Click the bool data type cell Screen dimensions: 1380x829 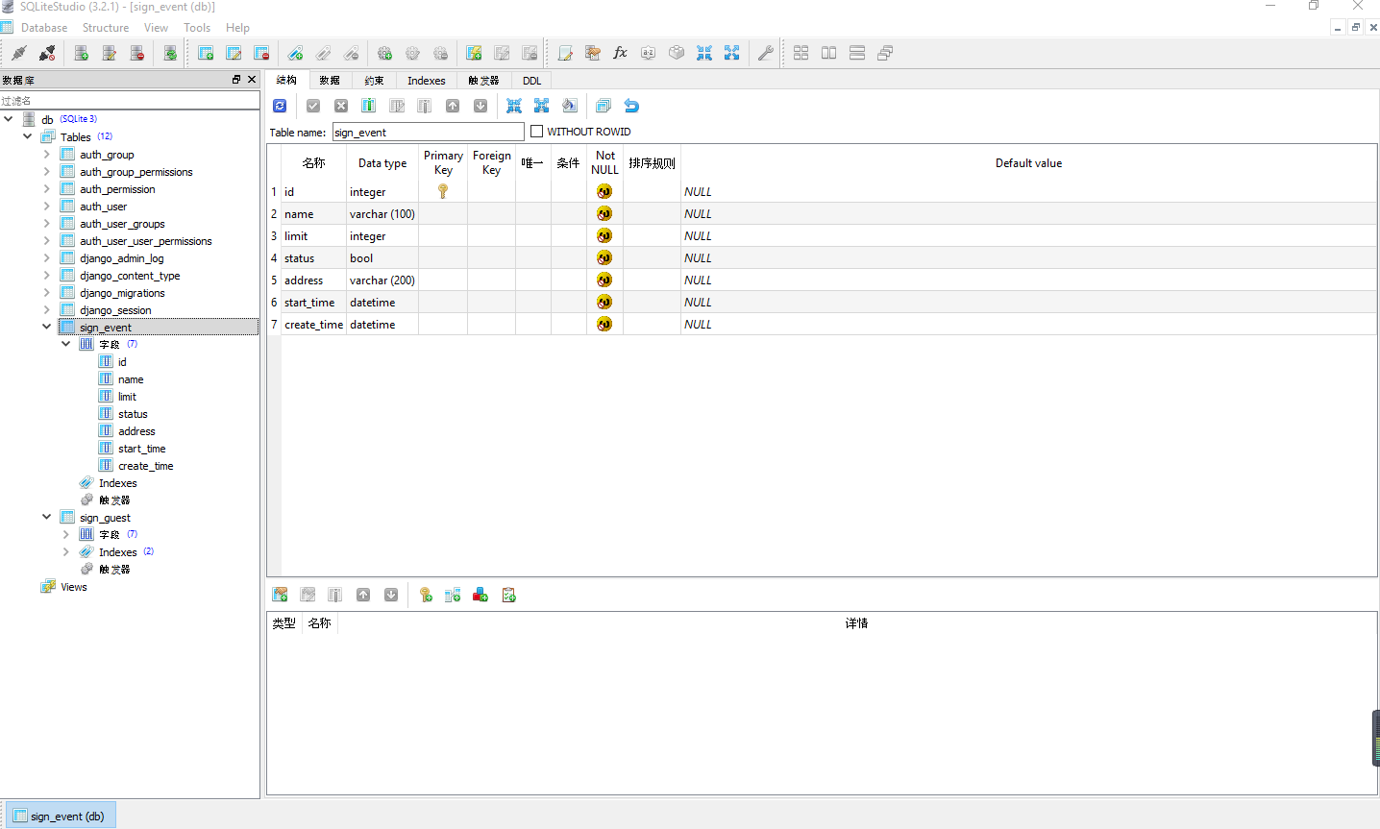pos(382,258)
